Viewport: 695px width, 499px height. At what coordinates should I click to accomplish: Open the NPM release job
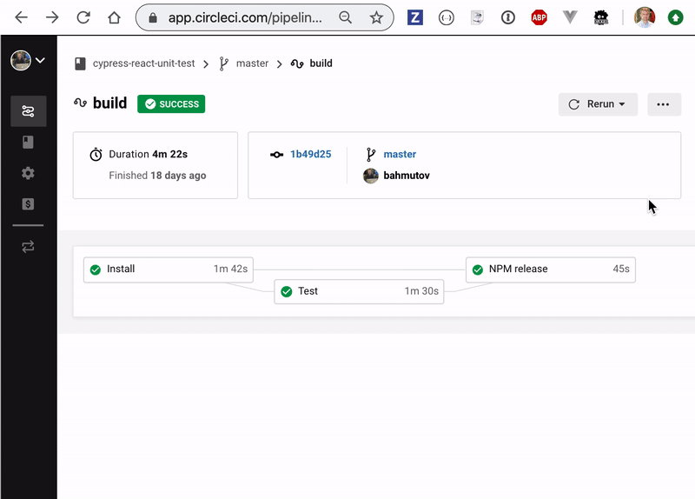point(551,269)
